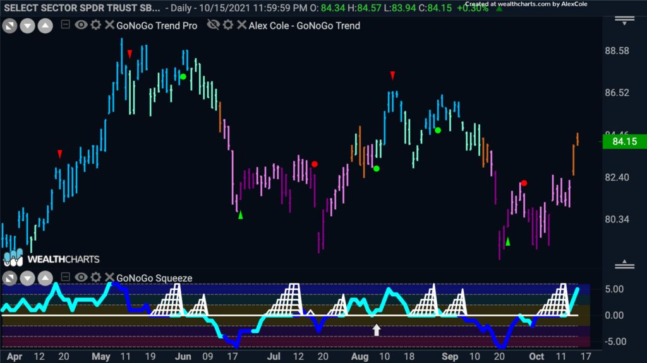This screenshot has width=647, height=363.
Task: Click the Aug label on the date axis
Action: [360, 357]
